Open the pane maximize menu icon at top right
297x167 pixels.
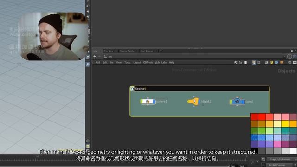pyautogui.click(x=292, y=51)
